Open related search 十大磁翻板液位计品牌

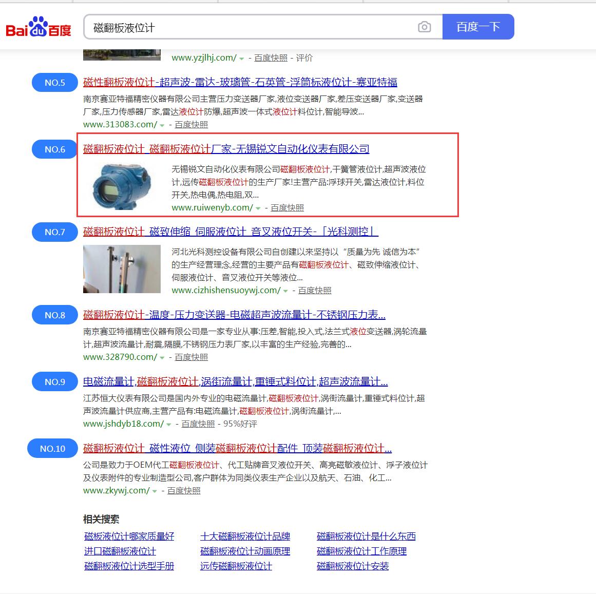pyautogui.click(x=245, y=536)
